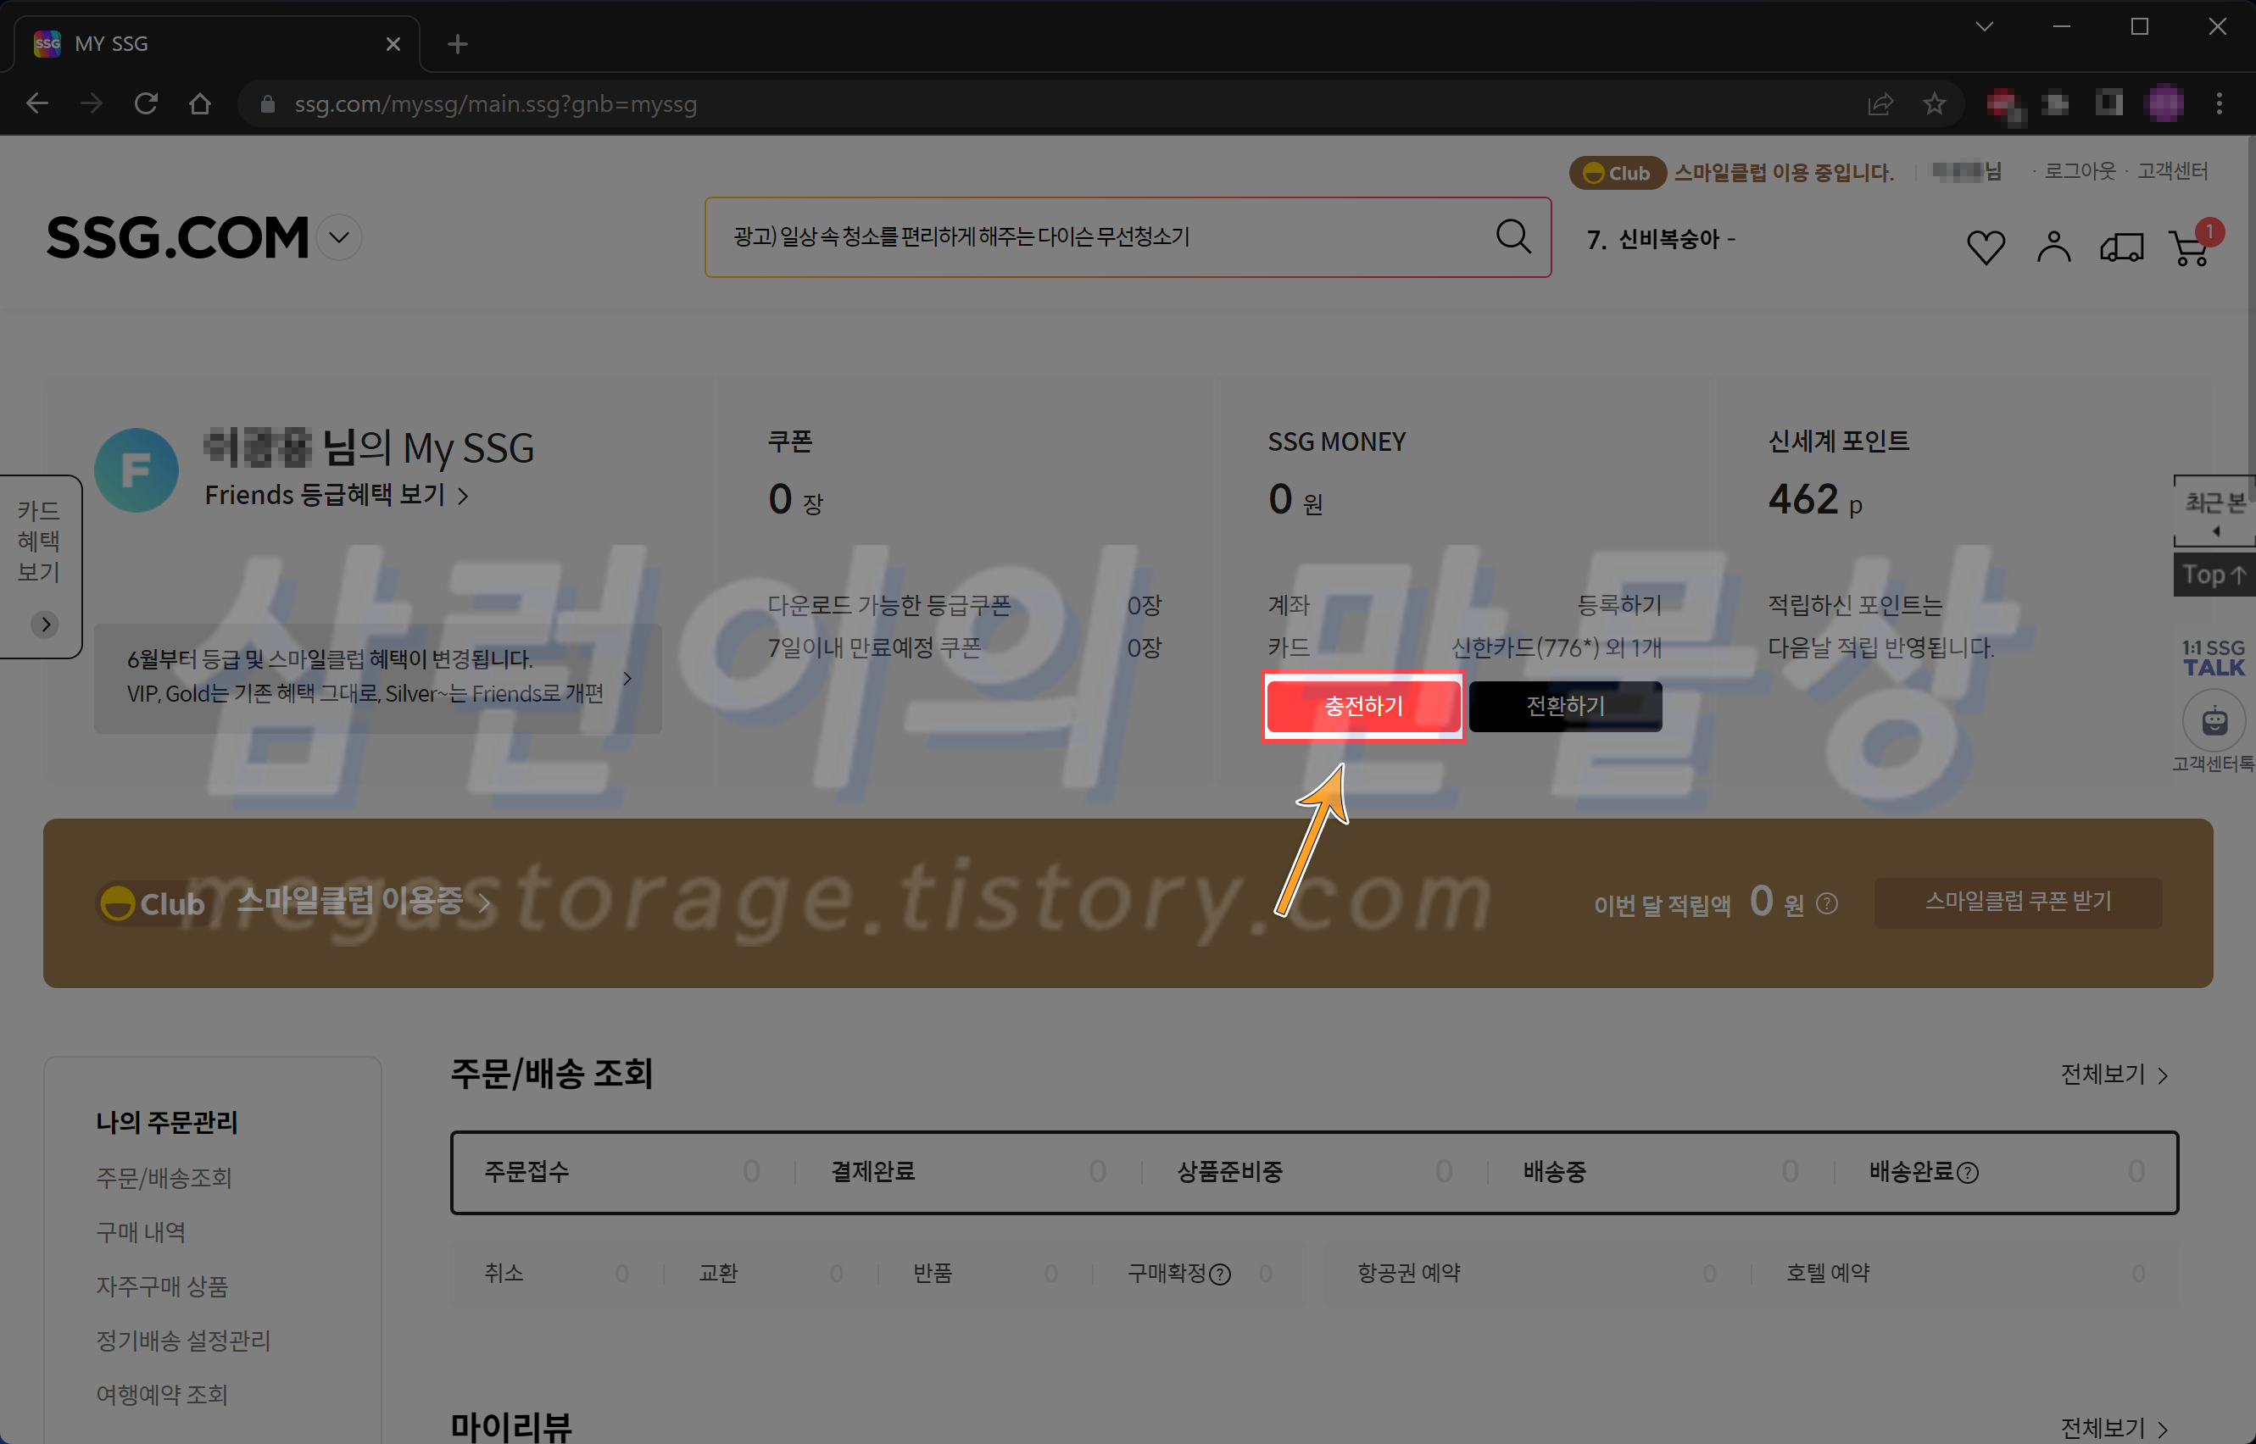Image resolution: width=2256 pixels, height=1444 pixels.
Task: Open a new browser tab
Action: [458, 44]
